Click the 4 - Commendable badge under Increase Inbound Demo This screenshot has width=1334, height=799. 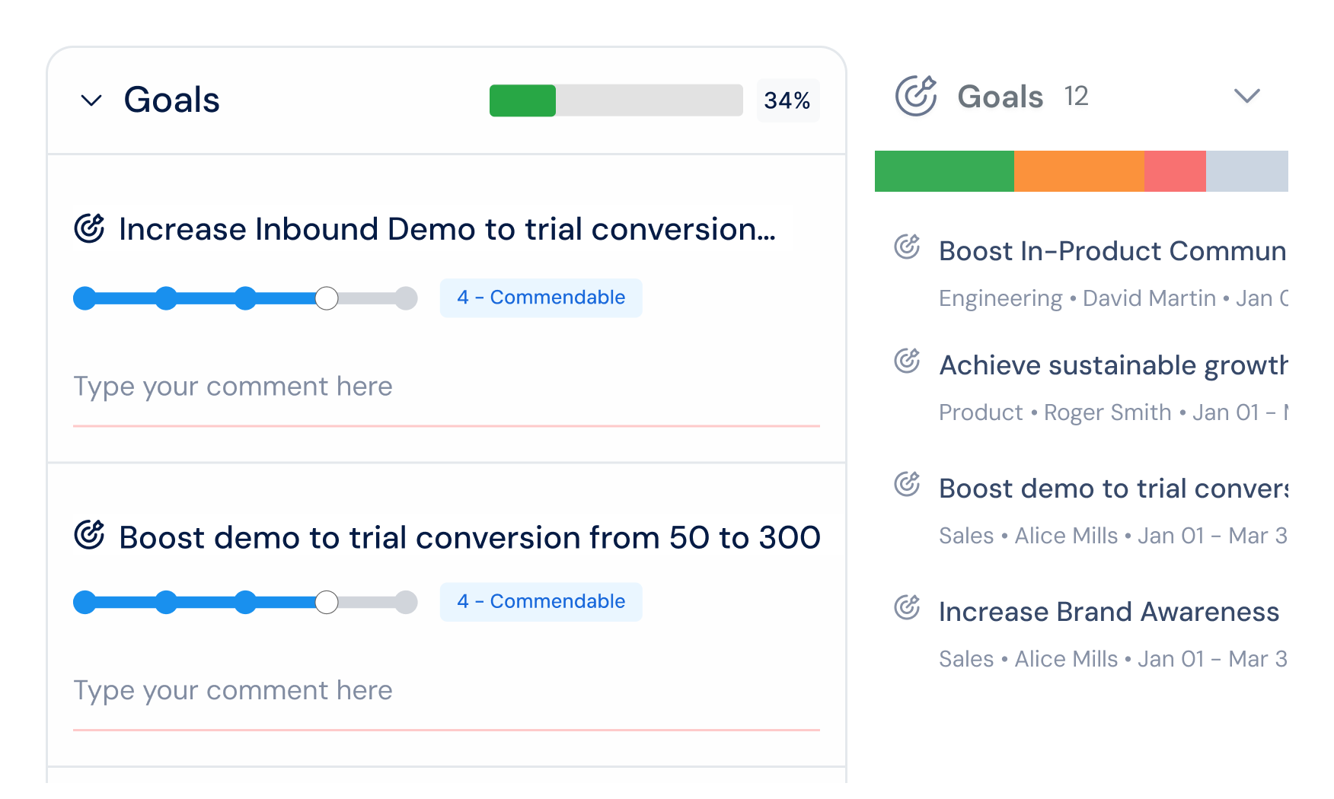click(541, 298)
